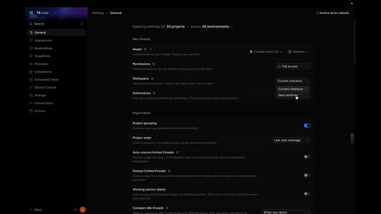Click the Connections link icon
This screenshot has height=214, width=381.
pyautogui.click(x=31, y=103)
